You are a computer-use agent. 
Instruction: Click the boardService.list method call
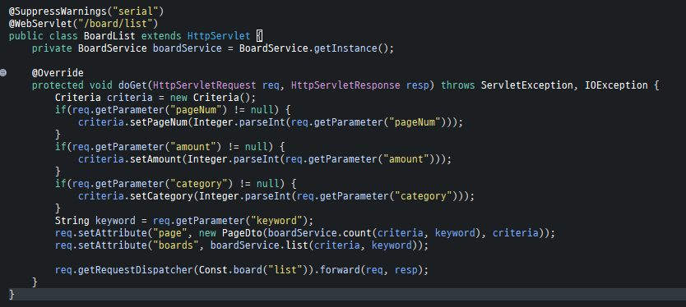pos(259,245)
